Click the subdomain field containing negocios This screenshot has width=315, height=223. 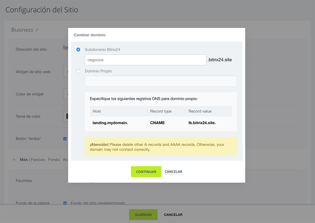(145, 60)
